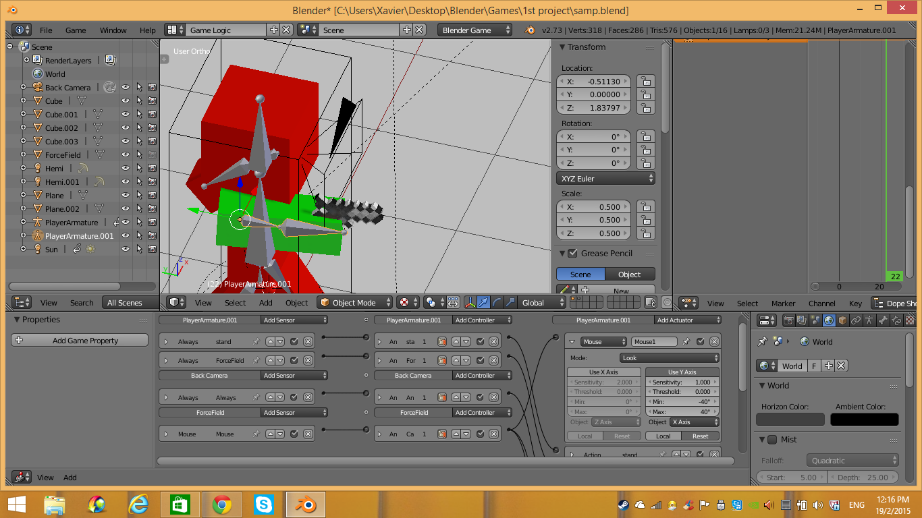Toggle renderability of Hemi.001 in outliner
This screenshot has width=922, height=518.
pos(153,181)
